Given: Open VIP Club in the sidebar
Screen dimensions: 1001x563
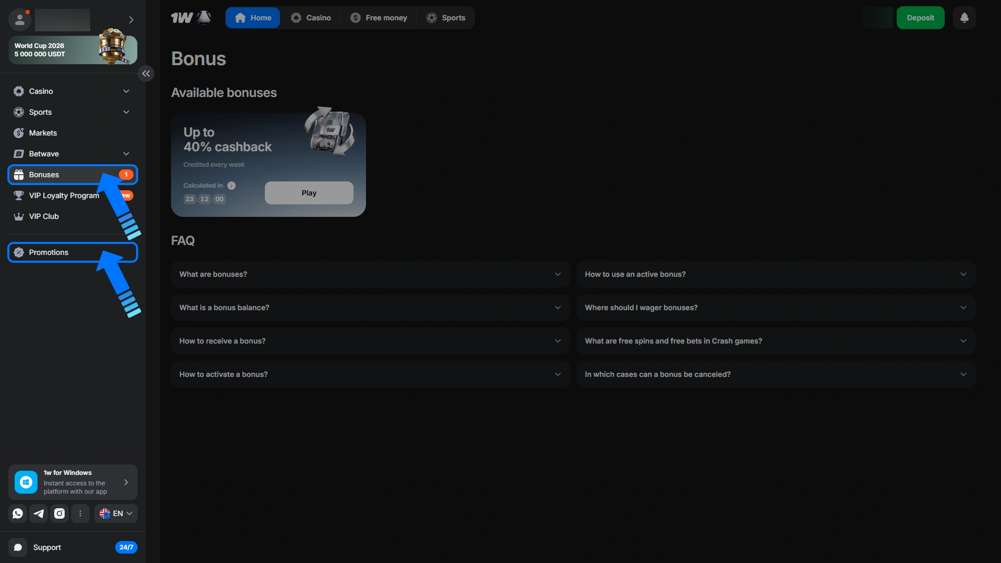Looking at the screenshot, I should (x=73, y=216).
